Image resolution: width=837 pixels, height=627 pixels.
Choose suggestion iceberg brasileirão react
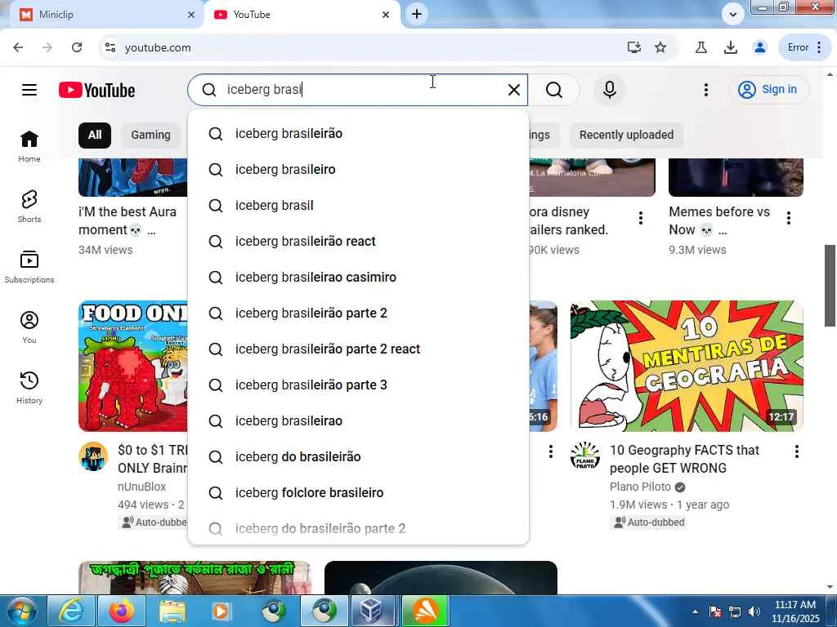[358, 242]
